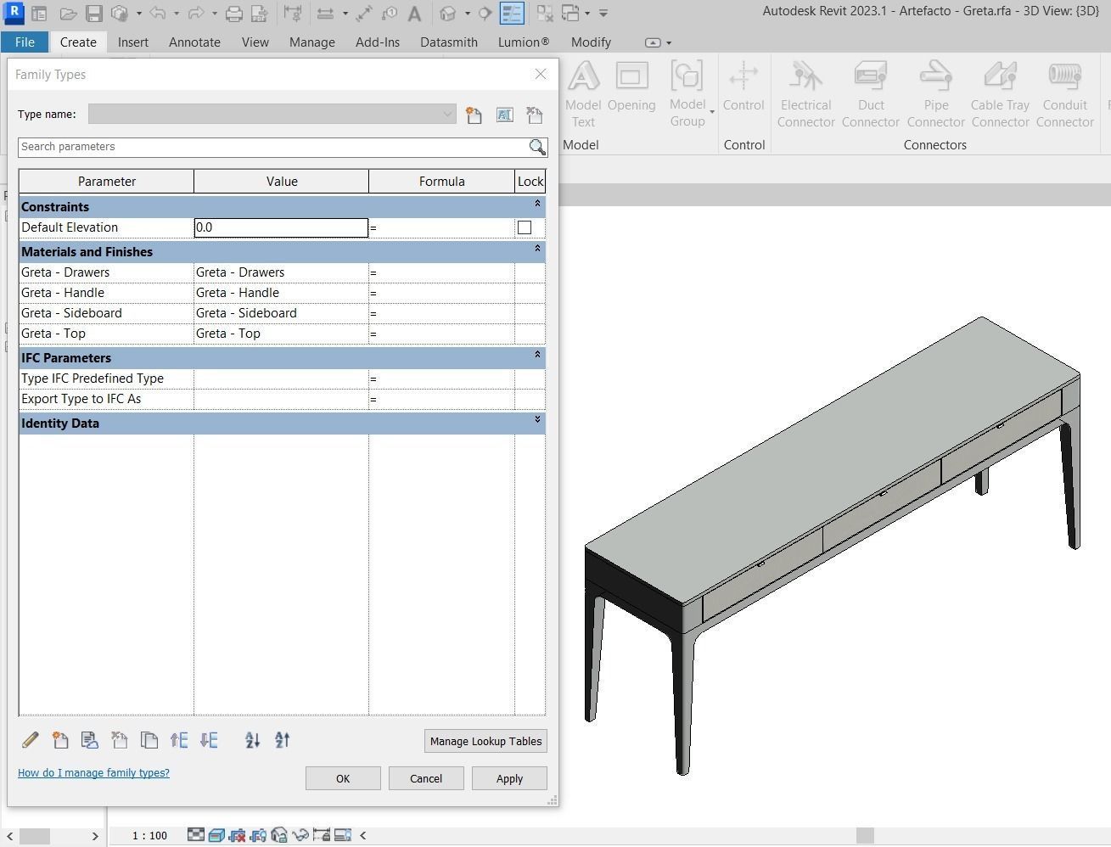
Task: Click the Delete Parameter icon at dialog bottom
Action: click(x=119, y=740)
